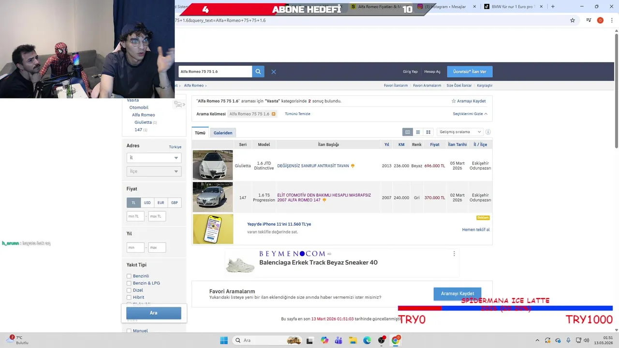Image resolution: width=619 pixels, height=348 pixels.
Task: Switch to BMW für nur 1 Euro tab
Action: 513,7
